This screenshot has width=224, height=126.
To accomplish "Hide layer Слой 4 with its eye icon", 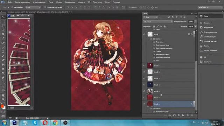I will coord(144,85).
